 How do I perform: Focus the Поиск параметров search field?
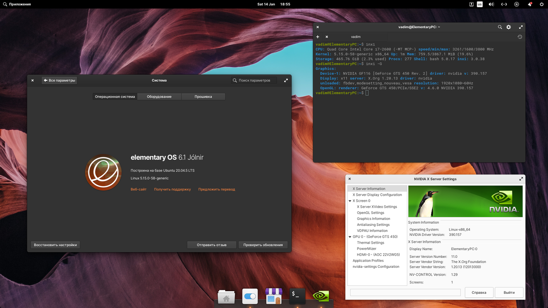click(254, 80)
